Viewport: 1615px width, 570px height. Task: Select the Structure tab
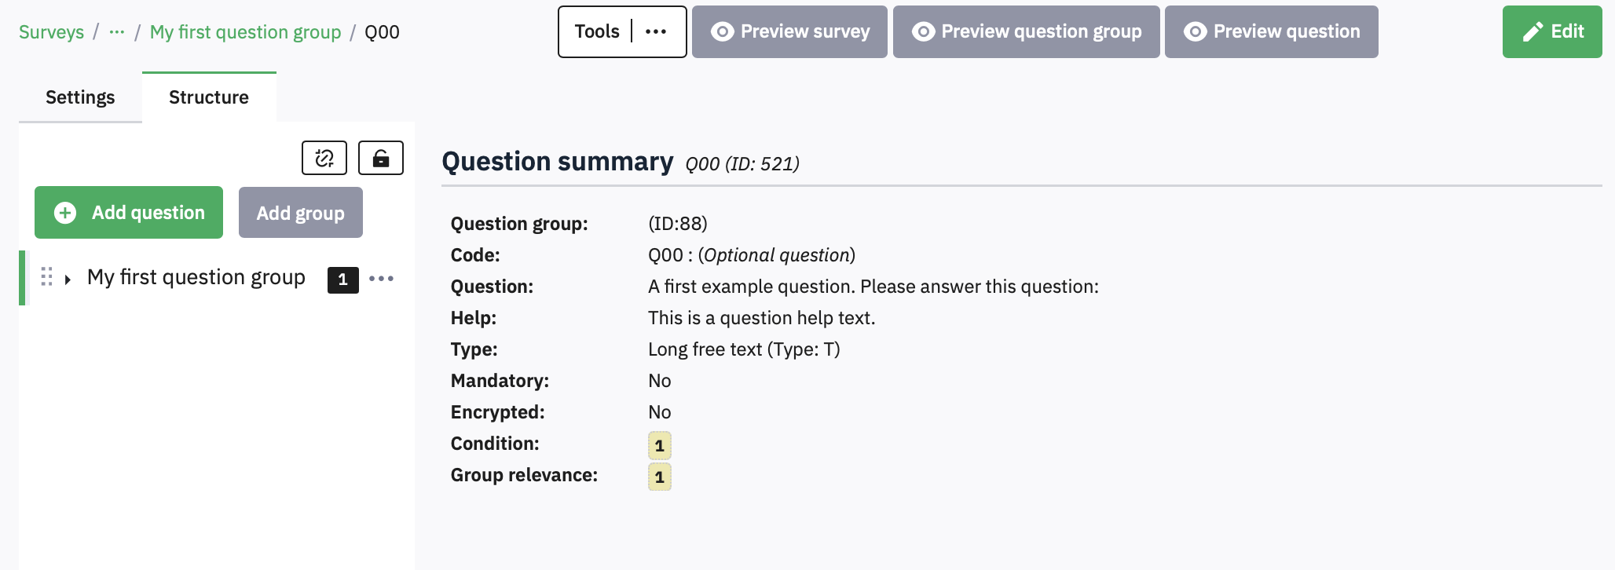pos(209,97)
